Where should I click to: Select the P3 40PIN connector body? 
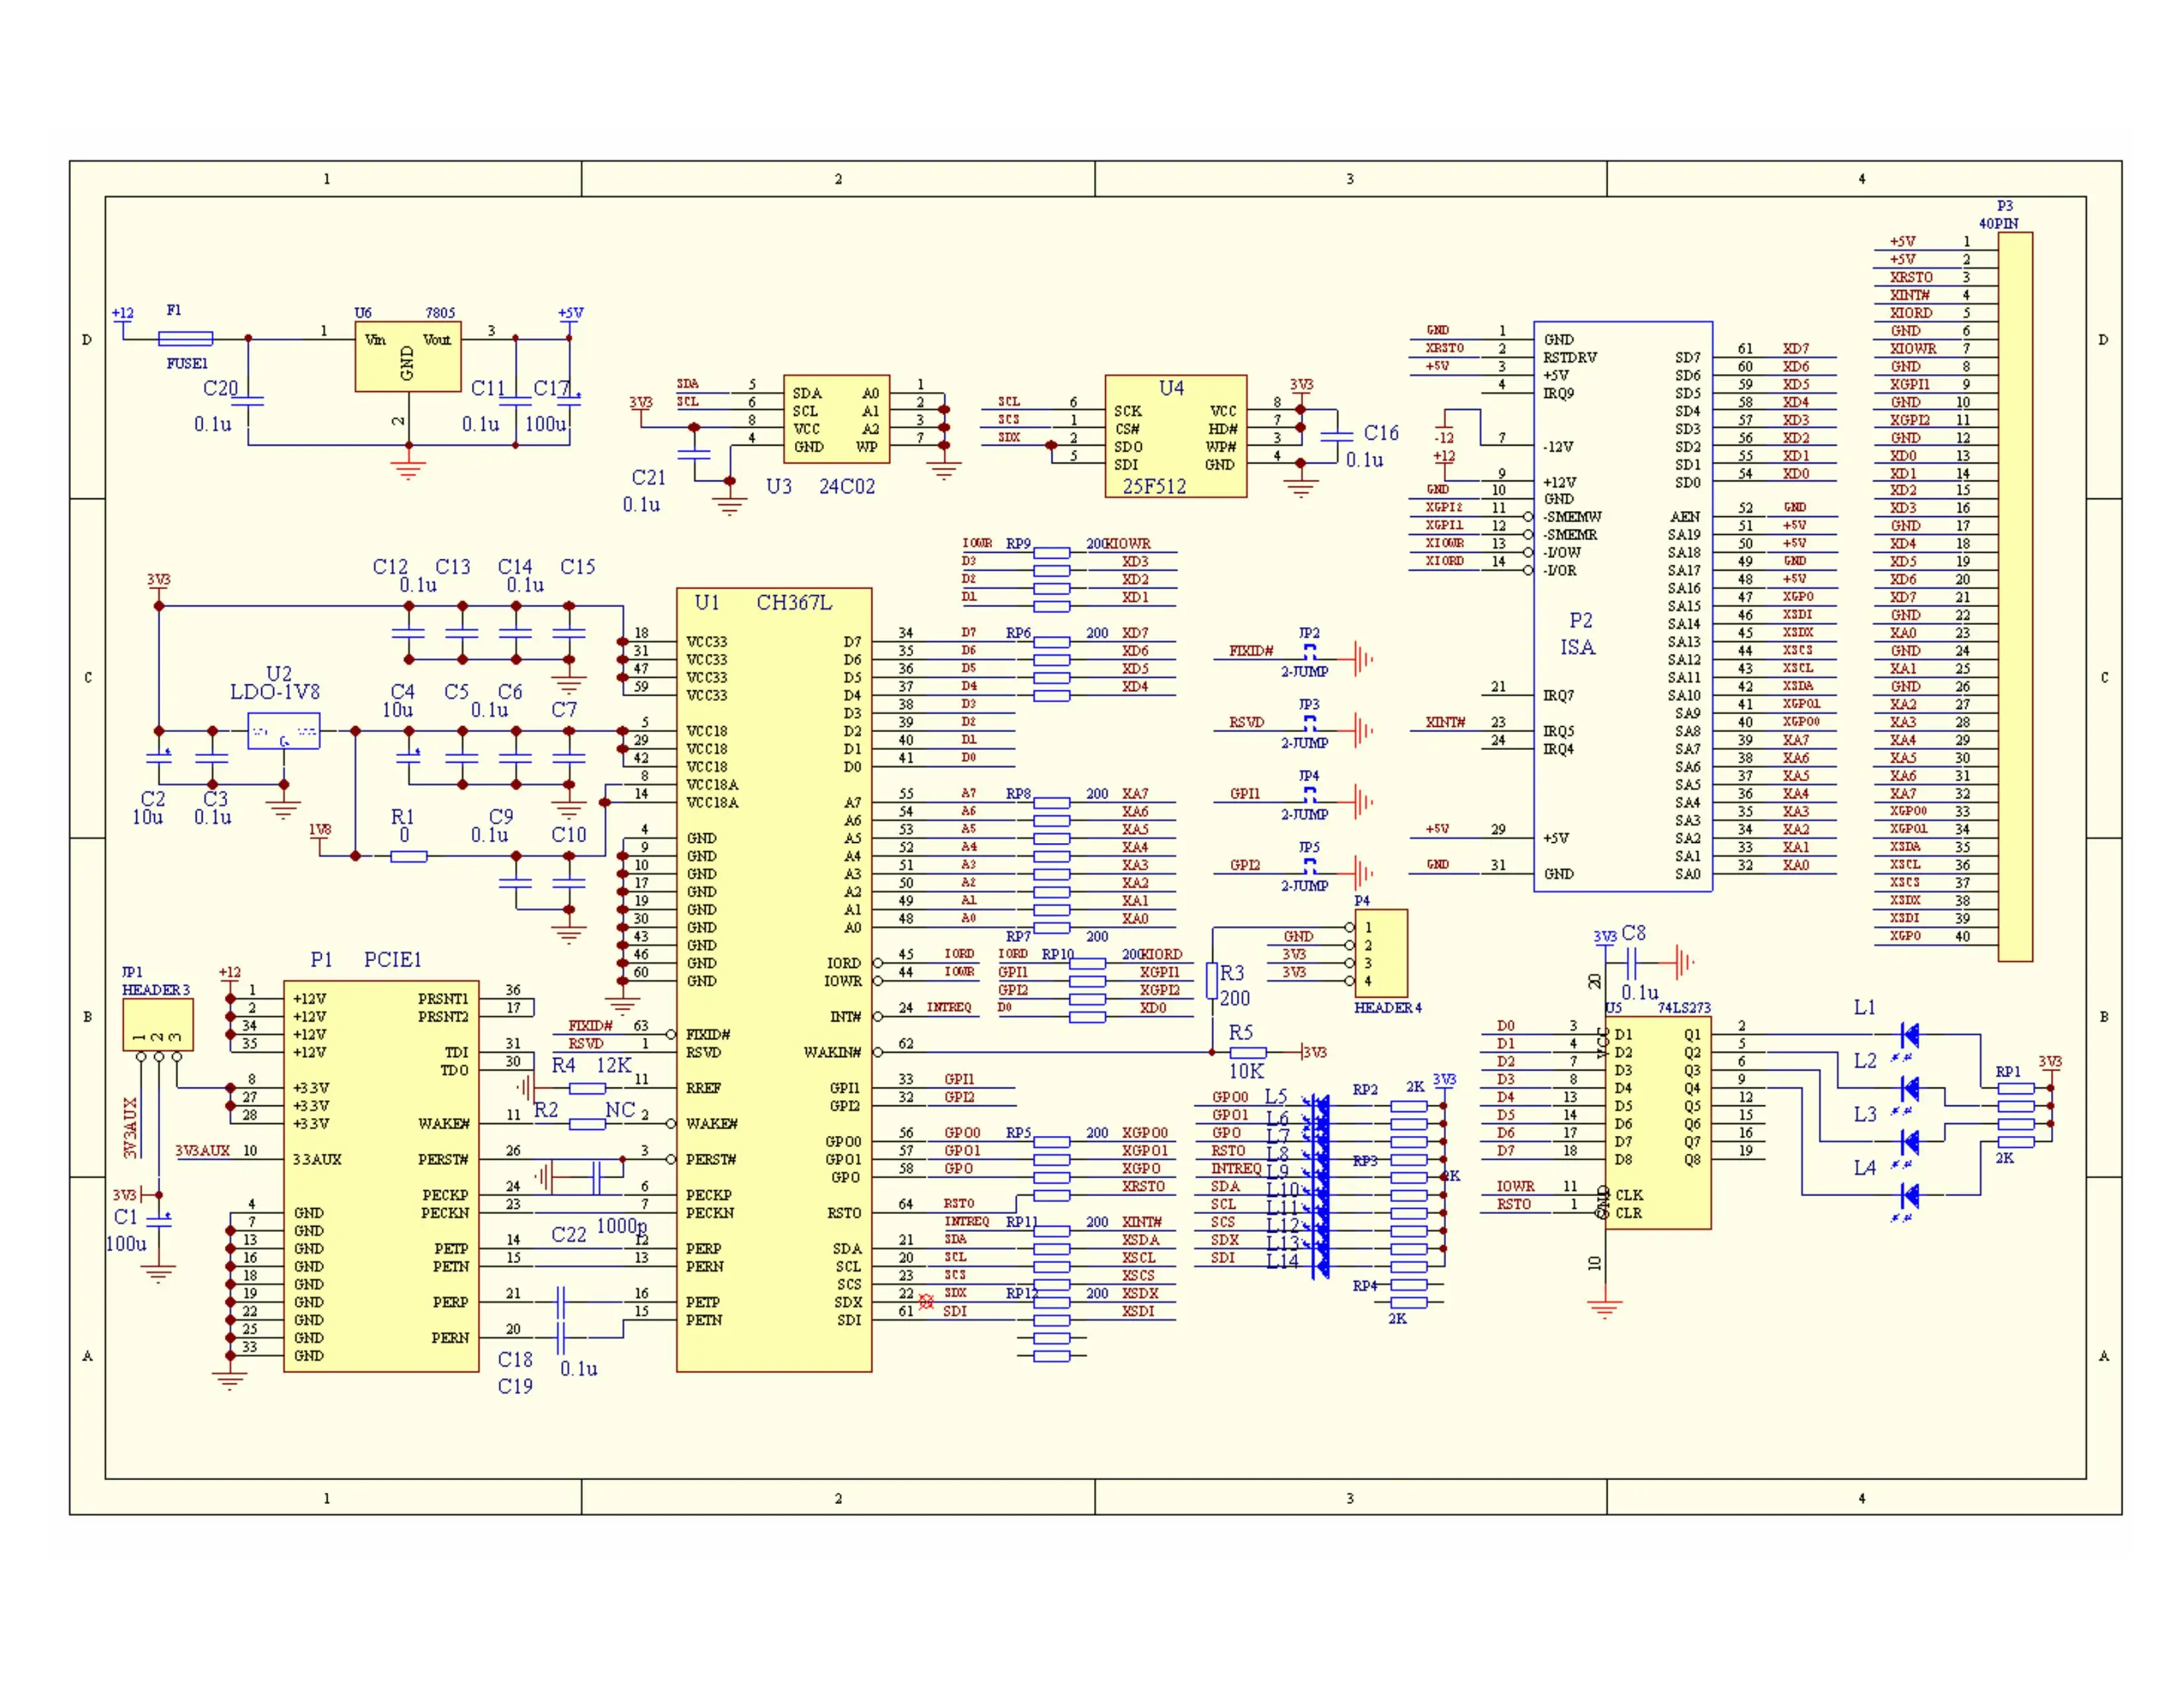(x=2015, y=597)
